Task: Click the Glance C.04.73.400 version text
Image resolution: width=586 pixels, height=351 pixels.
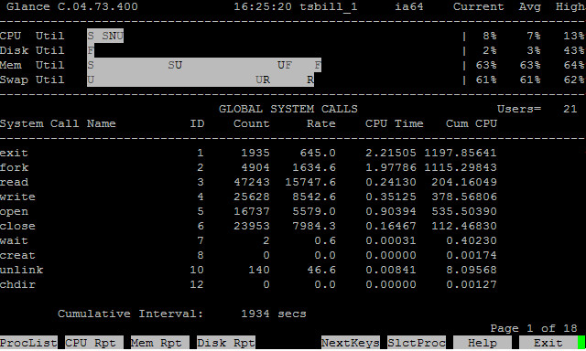Action: [72, 6]
